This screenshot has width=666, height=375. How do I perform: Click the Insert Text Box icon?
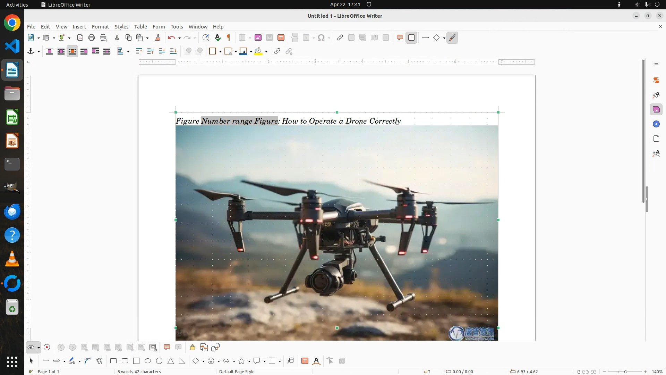(x=281, y=38)
